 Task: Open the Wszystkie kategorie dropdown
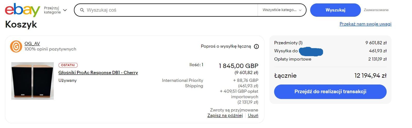tap(282, 10)
